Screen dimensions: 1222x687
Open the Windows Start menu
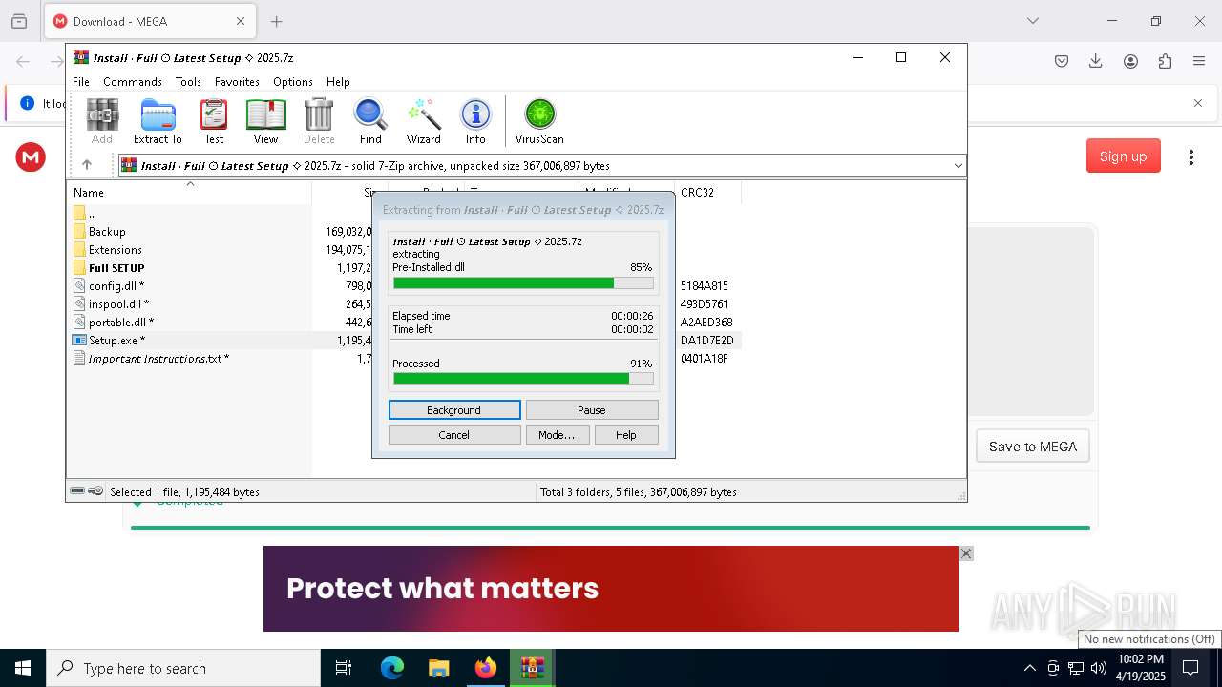click(x=23, y=668)
